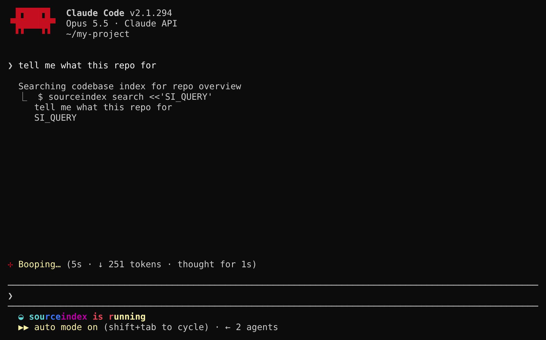The width and height of the screenshot is (546, 340).
Task: Click the heredoc body line 'tell me what this repo for'
Action: (103, 107)
